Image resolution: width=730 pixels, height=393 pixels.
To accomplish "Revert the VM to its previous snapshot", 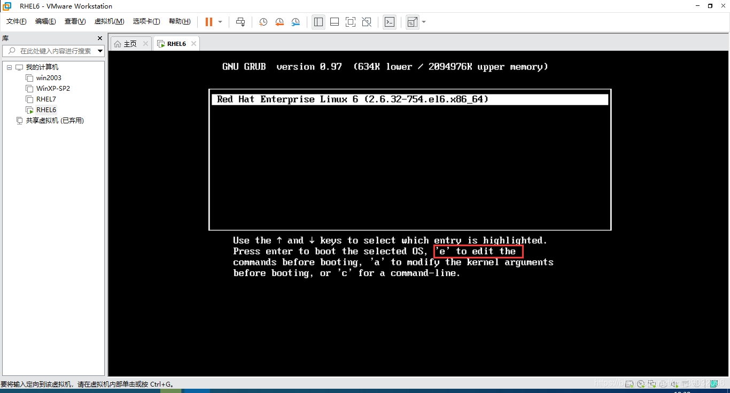I will tap(279, 22).
